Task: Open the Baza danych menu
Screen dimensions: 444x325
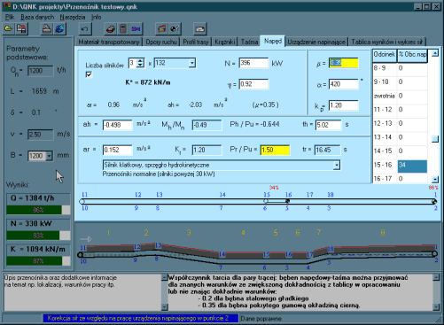Action: click(37, 17)
